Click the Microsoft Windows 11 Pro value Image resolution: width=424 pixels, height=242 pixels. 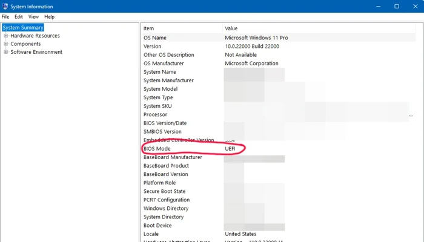(x=256, y=38)
